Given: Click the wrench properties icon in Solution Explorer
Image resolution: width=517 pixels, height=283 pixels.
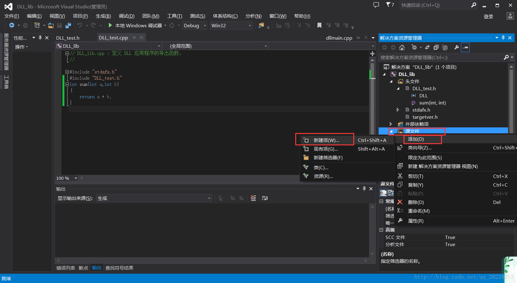Looking at the screenshot, I should click(457, 47).
